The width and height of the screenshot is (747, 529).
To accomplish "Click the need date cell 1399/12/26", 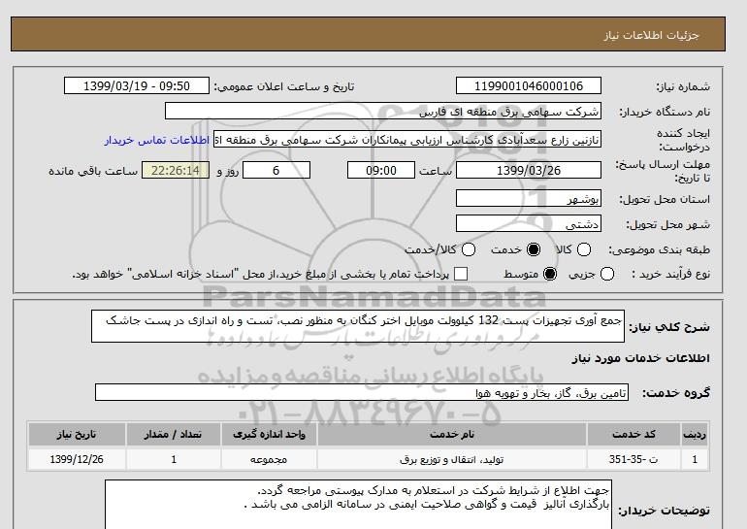I will pos(77,459).
